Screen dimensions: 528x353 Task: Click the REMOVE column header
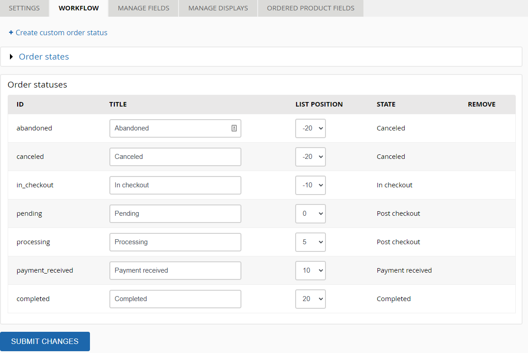(481, 104)
